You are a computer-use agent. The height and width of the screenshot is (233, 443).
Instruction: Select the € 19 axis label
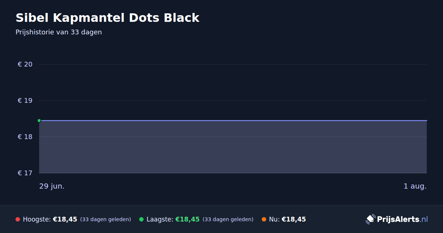click(x=25, y=101)
